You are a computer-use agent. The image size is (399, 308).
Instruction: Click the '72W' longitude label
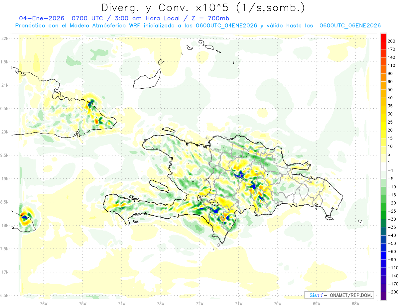(x=199, y=303)
